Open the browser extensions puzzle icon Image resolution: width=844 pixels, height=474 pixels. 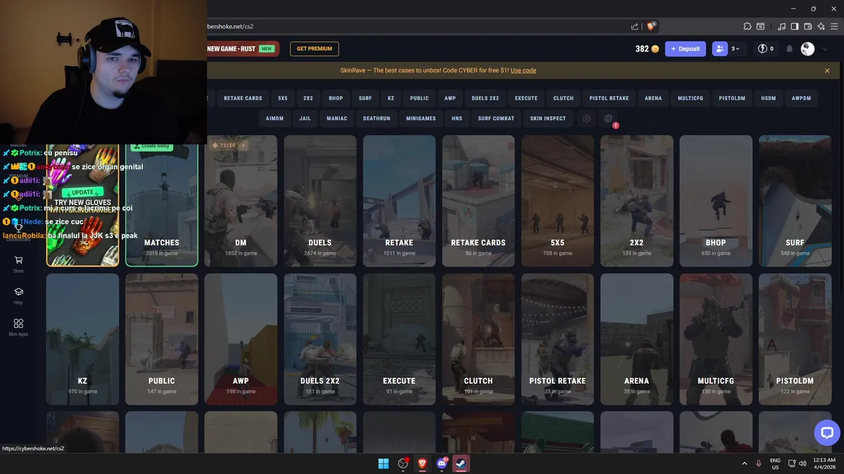pyautogui.click(x=747, y=26)
